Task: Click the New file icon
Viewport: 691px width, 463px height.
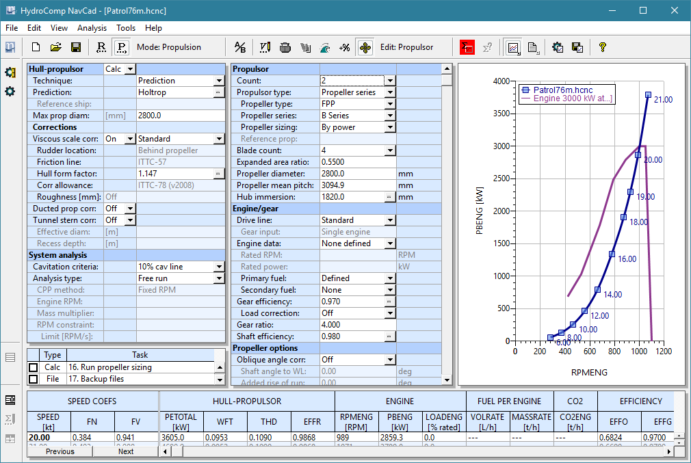Action: point(36,47)
